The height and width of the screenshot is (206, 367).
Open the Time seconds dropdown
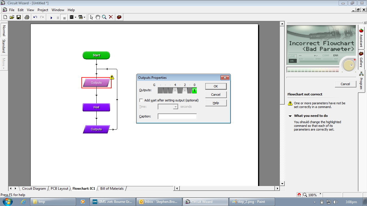tap(176, 107)
